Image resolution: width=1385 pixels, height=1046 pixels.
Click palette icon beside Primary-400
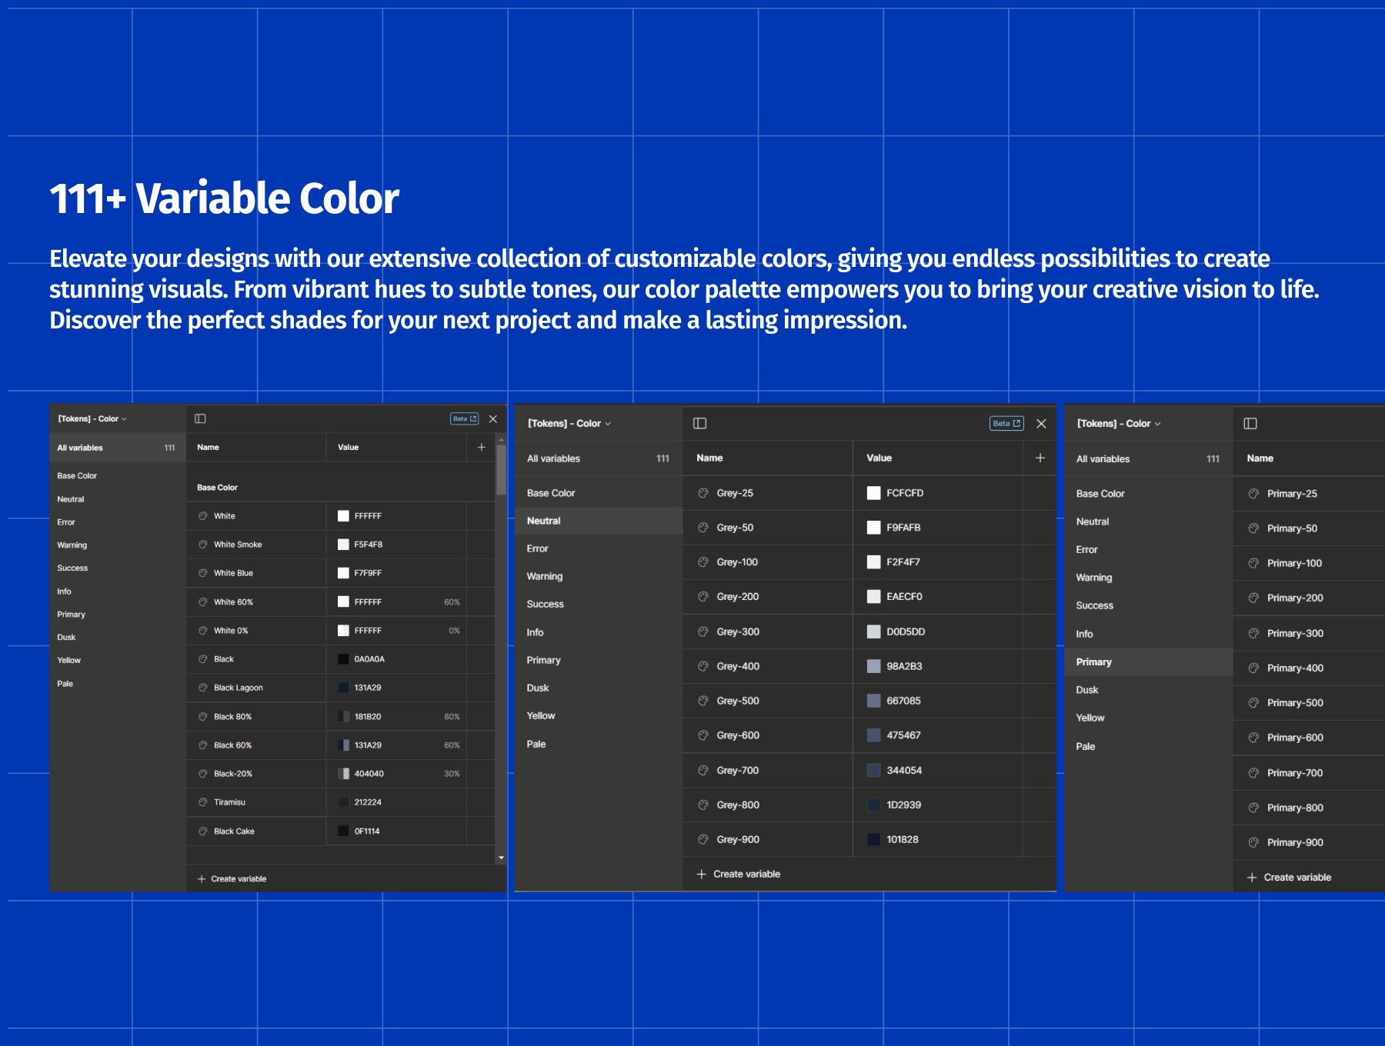1254,668
